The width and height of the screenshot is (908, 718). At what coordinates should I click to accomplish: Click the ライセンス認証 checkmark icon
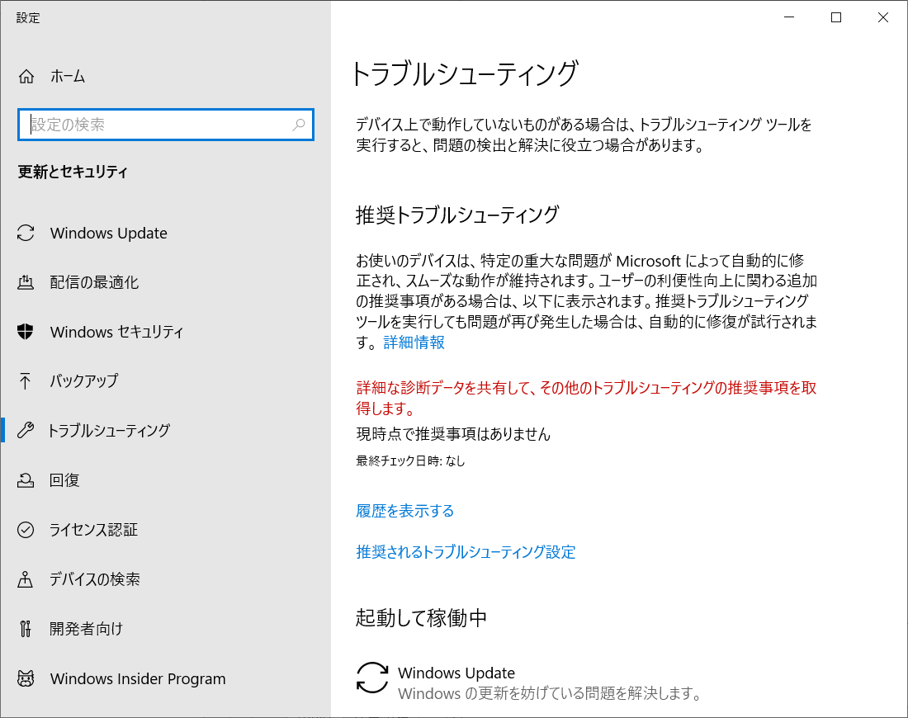tap(26, 529)
